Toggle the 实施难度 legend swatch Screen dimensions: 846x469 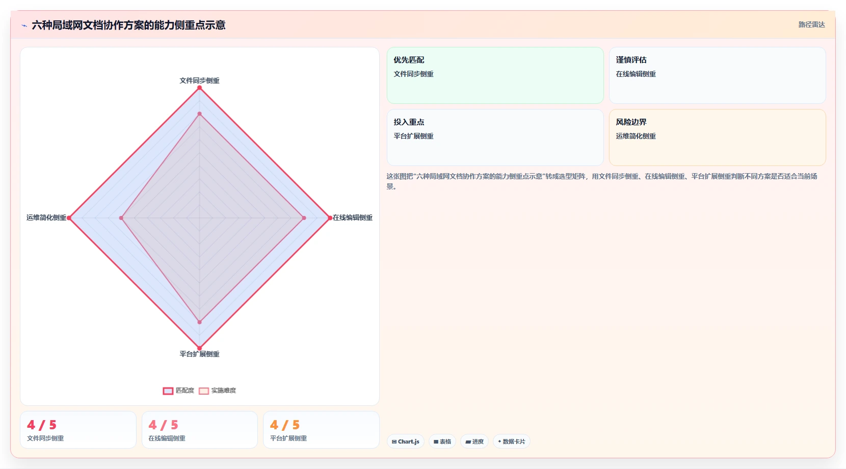click(x=204, y=391)
